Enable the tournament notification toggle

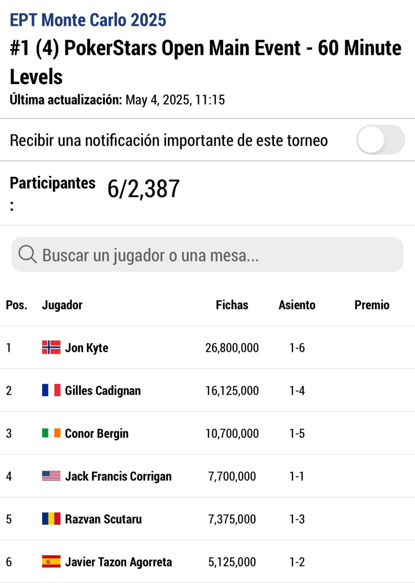(x=381, y=140)
